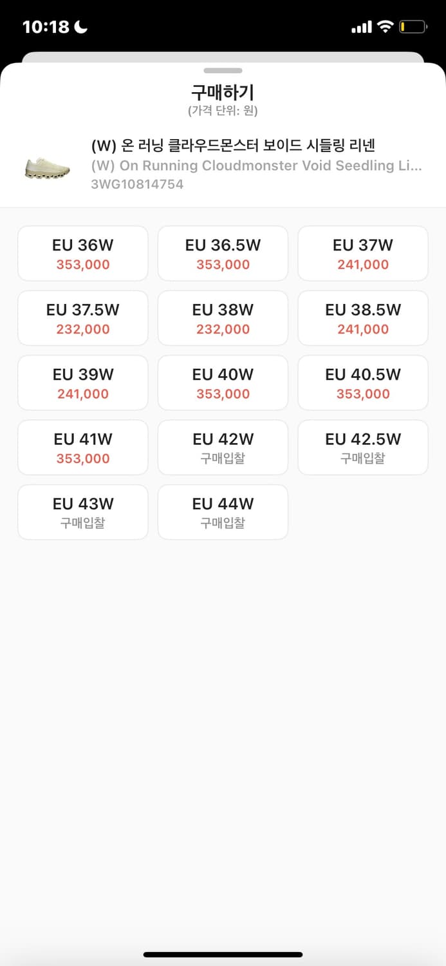Choose EU 37W priced 241,000
Screen dimensions: 446x966
tap(362, 253)
